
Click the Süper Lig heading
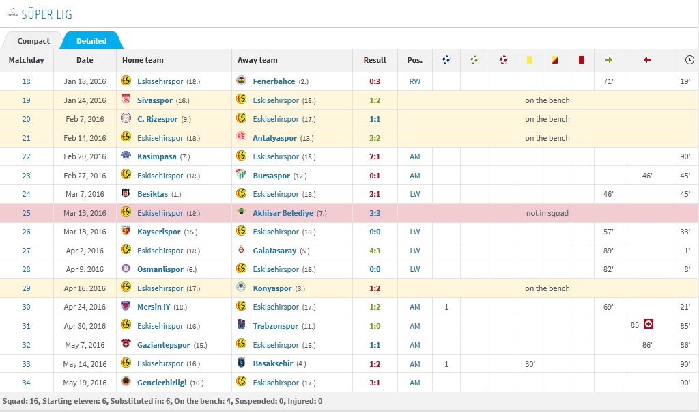(x=47, y=14)
